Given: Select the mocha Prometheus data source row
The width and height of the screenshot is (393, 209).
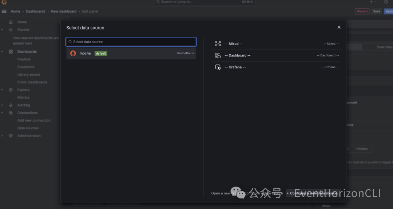Looking at the screenshot, I should 131,53.
